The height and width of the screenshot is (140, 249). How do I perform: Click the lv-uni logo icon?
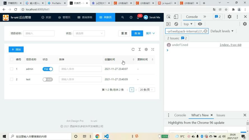(x=6, y=17)
